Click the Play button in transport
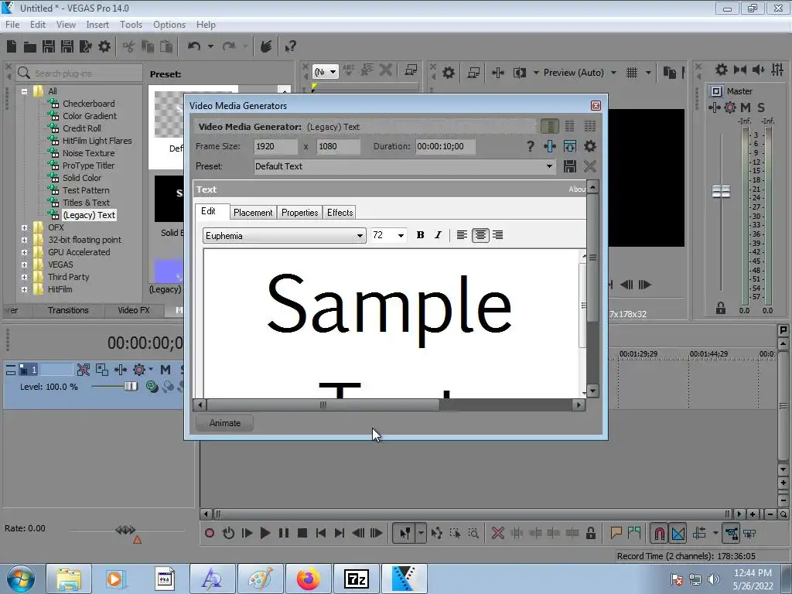Screen dimensions: 792x594 click(x=265, y=533)
